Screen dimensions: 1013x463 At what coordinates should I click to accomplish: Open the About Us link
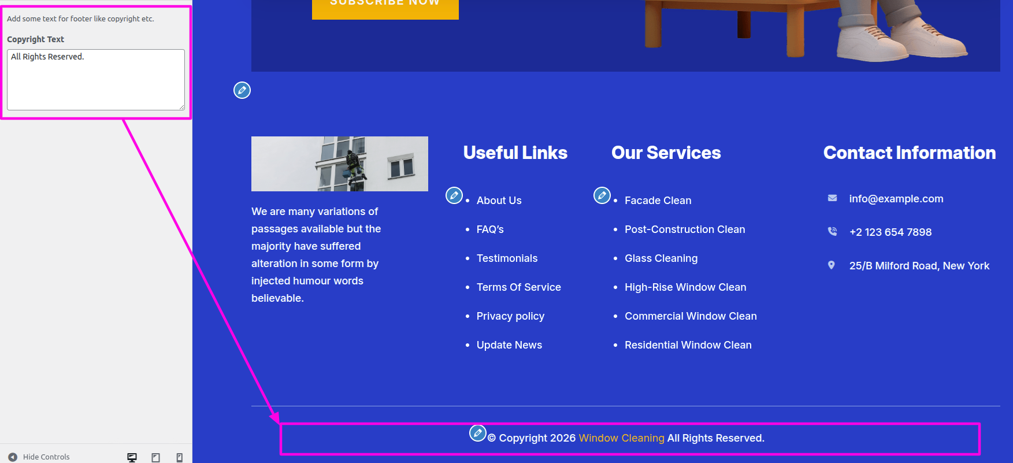(x=499, y=201)
